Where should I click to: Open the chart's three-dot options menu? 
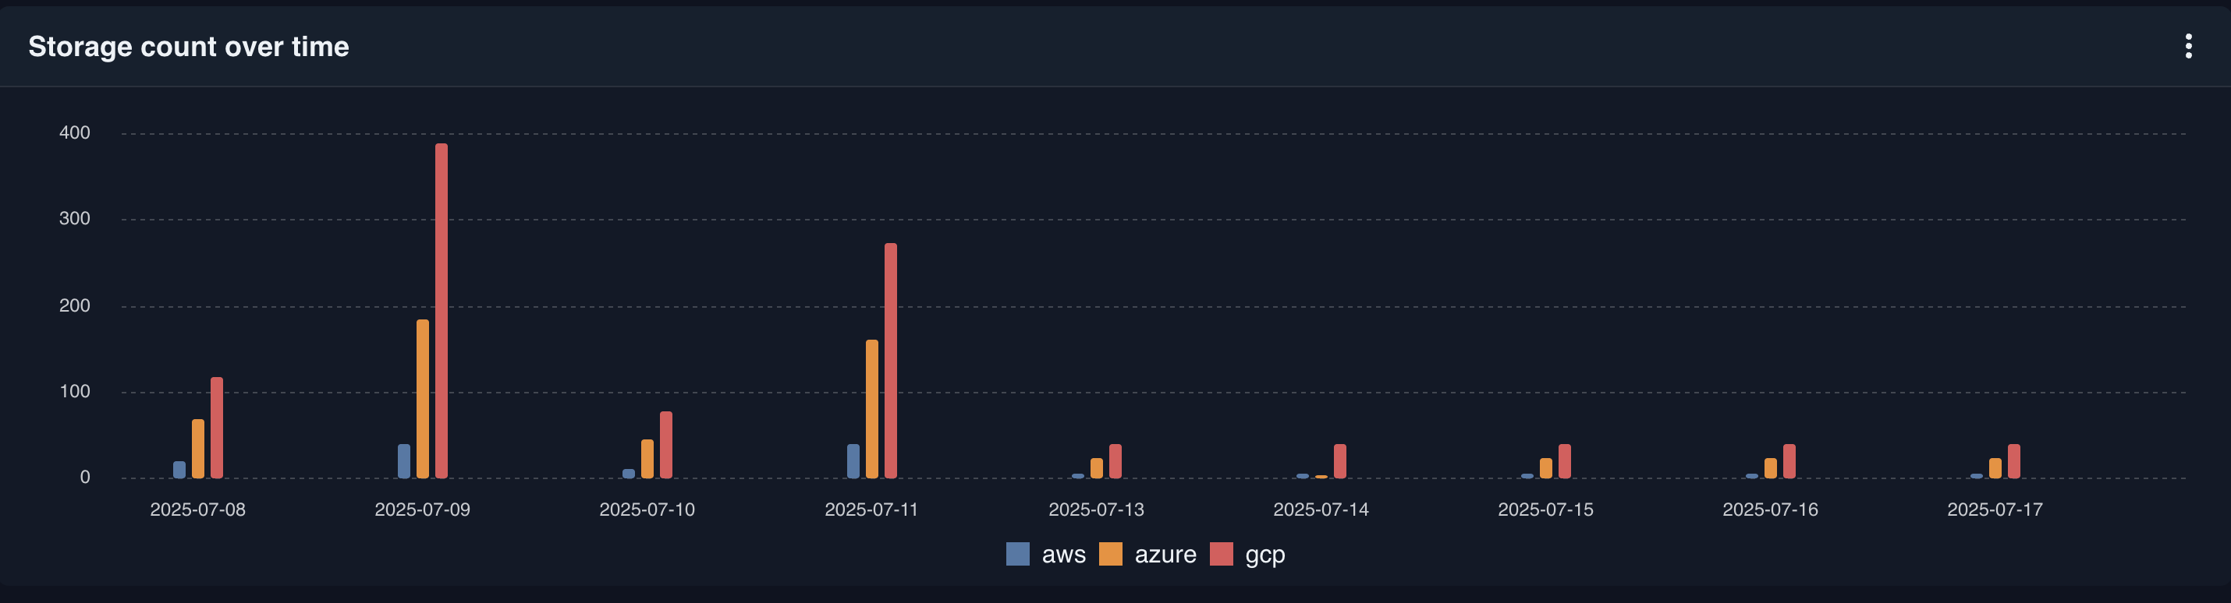[2187, 47]
